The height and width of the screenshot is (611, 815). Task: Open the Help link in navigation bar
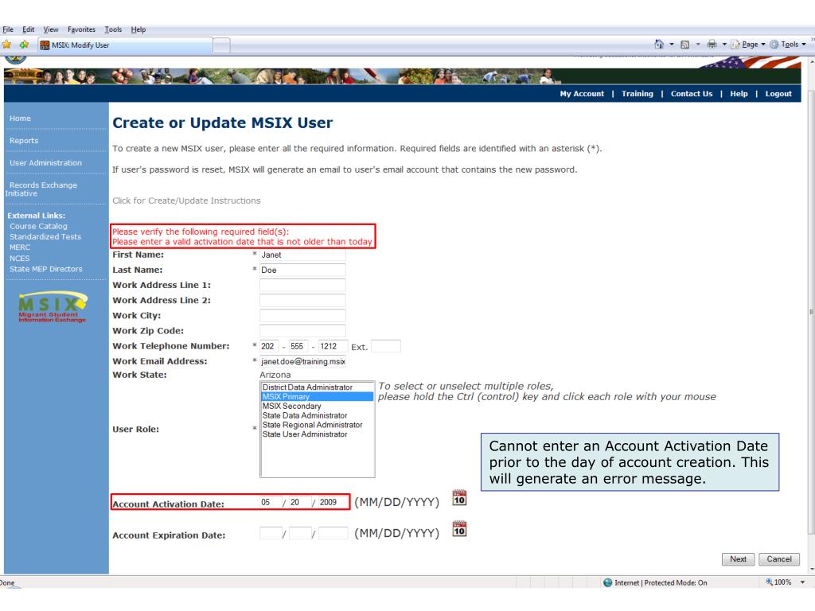click(739, 94)
